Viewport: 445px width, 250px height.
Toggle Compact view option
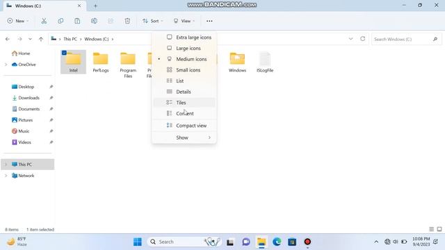(x=184, y=126)
